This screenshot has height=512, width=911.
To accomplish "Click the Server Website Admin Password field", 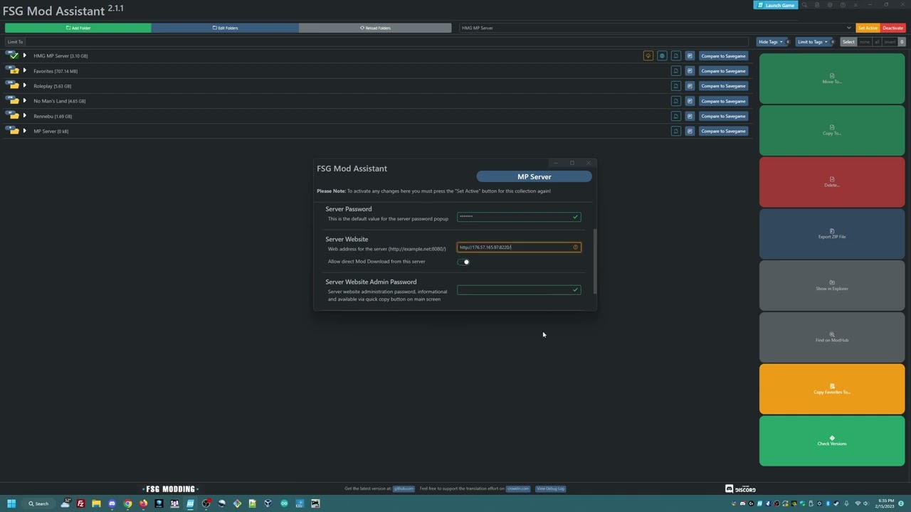I will click(x=519, y=289).
